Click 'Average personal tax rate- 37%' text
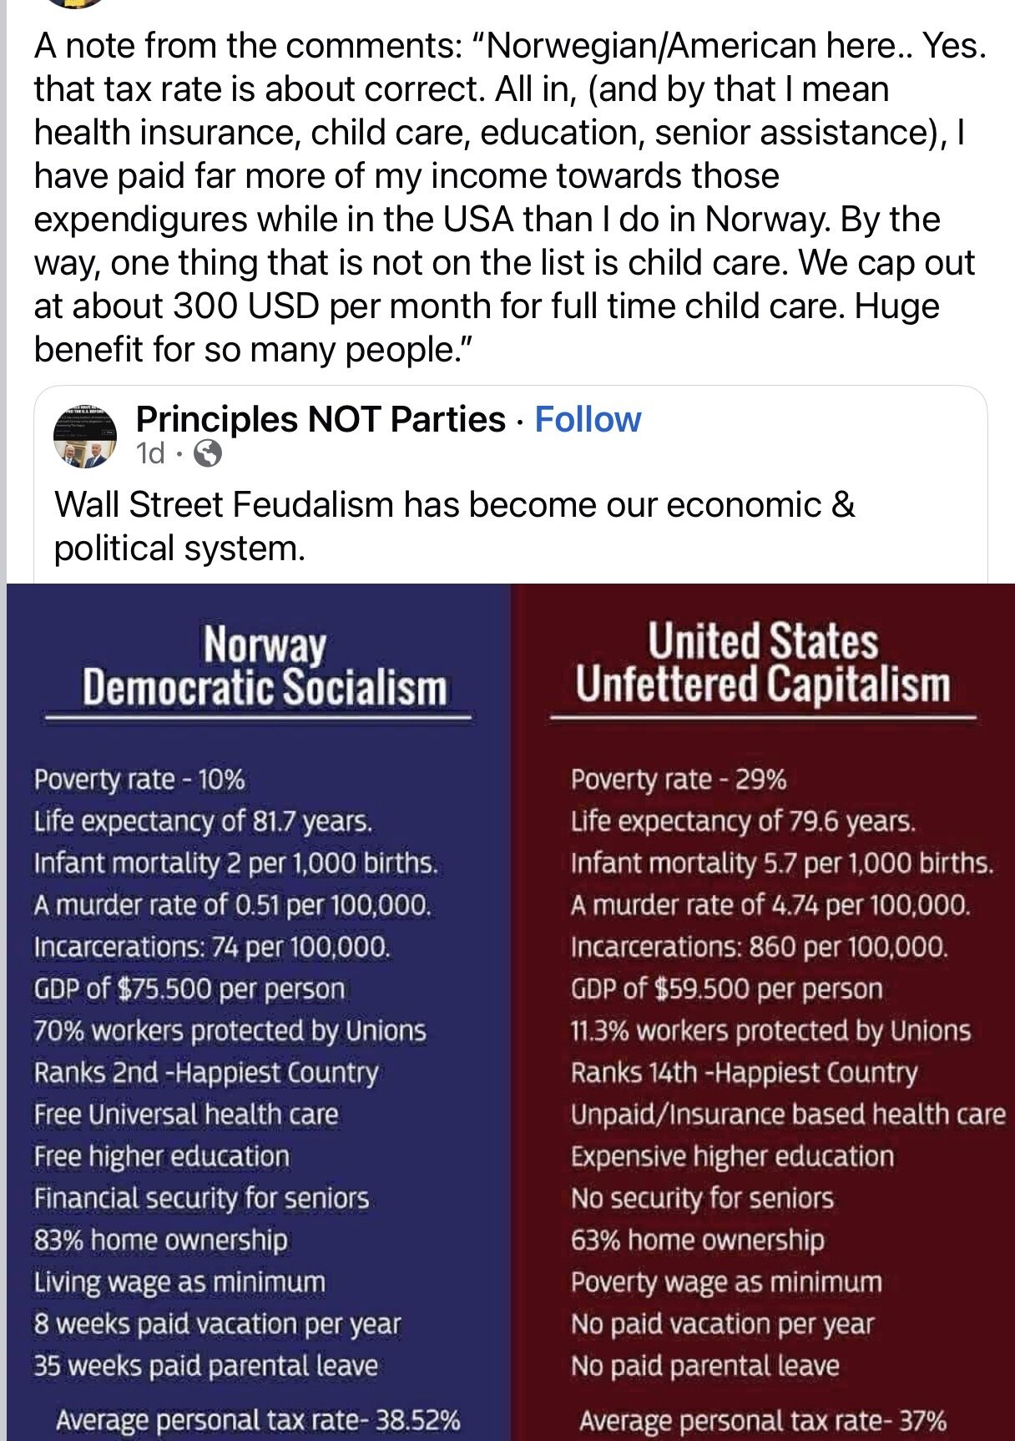Viewport: 1015px width, 1441px height. 762,1420
